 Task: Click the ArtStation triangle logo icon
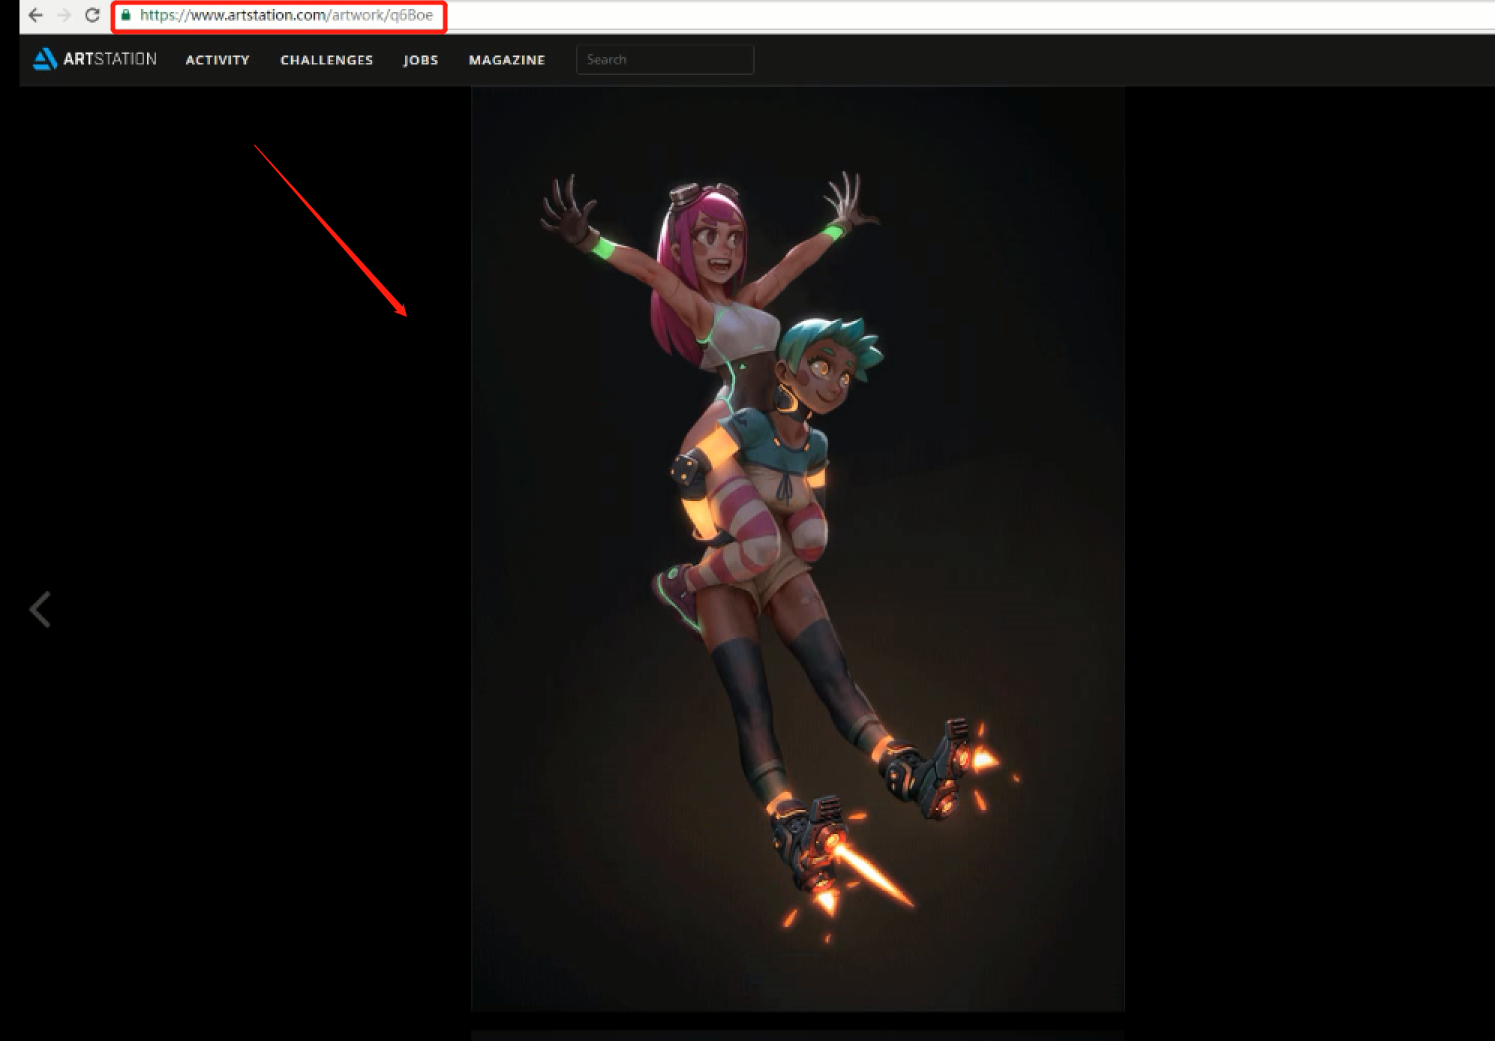pyautogui.click(x=45, y=59)
